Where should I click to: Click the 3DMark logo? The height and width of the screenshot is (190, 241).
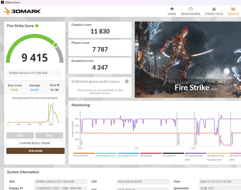[x=22, y=11]
